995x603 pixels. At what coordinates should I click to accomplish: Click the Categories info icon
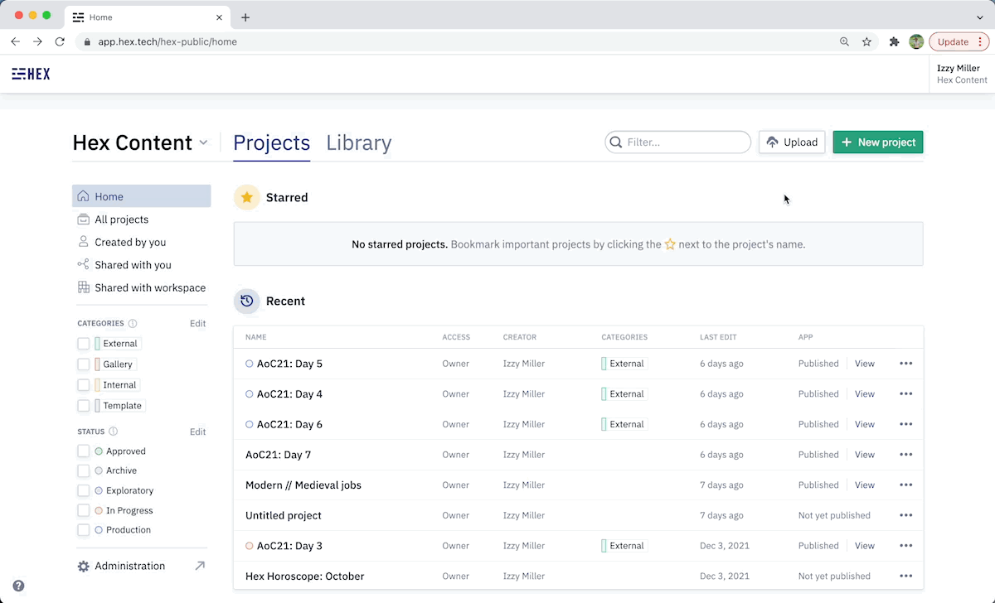[x=133, y=324]
